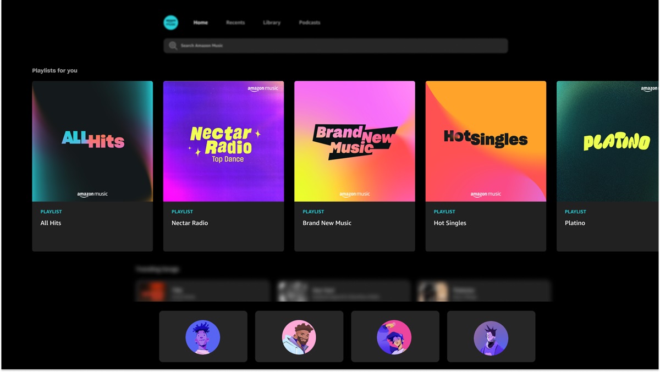Click the Playlists for you heading
This screenshot has width=660, height=372.
click(54, 70)
